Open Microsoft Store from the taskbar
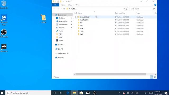The height and width of the screenshot is (95, 169). click(x=81, y=93)
